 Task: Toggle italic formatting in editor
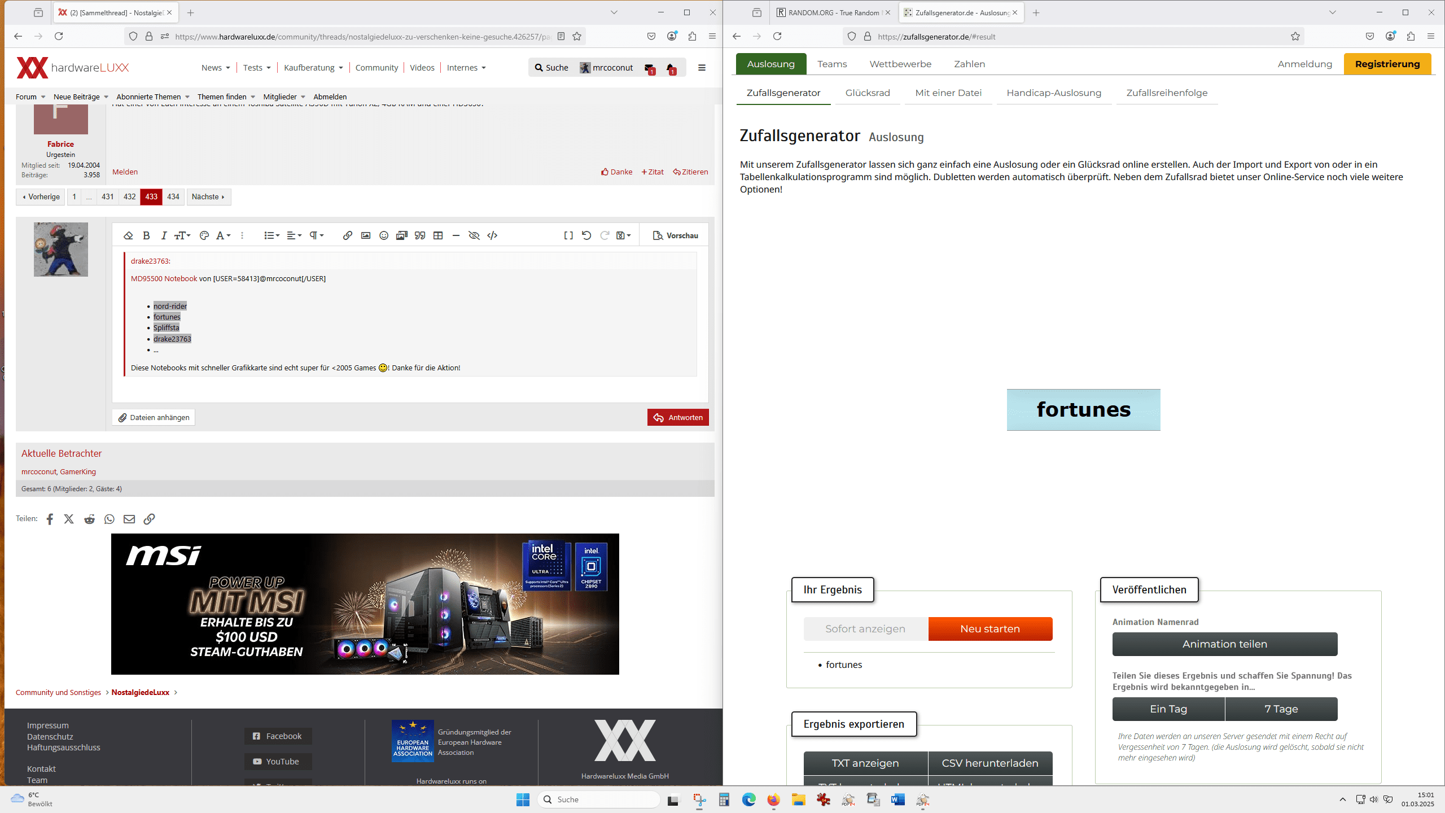[164, 235]
